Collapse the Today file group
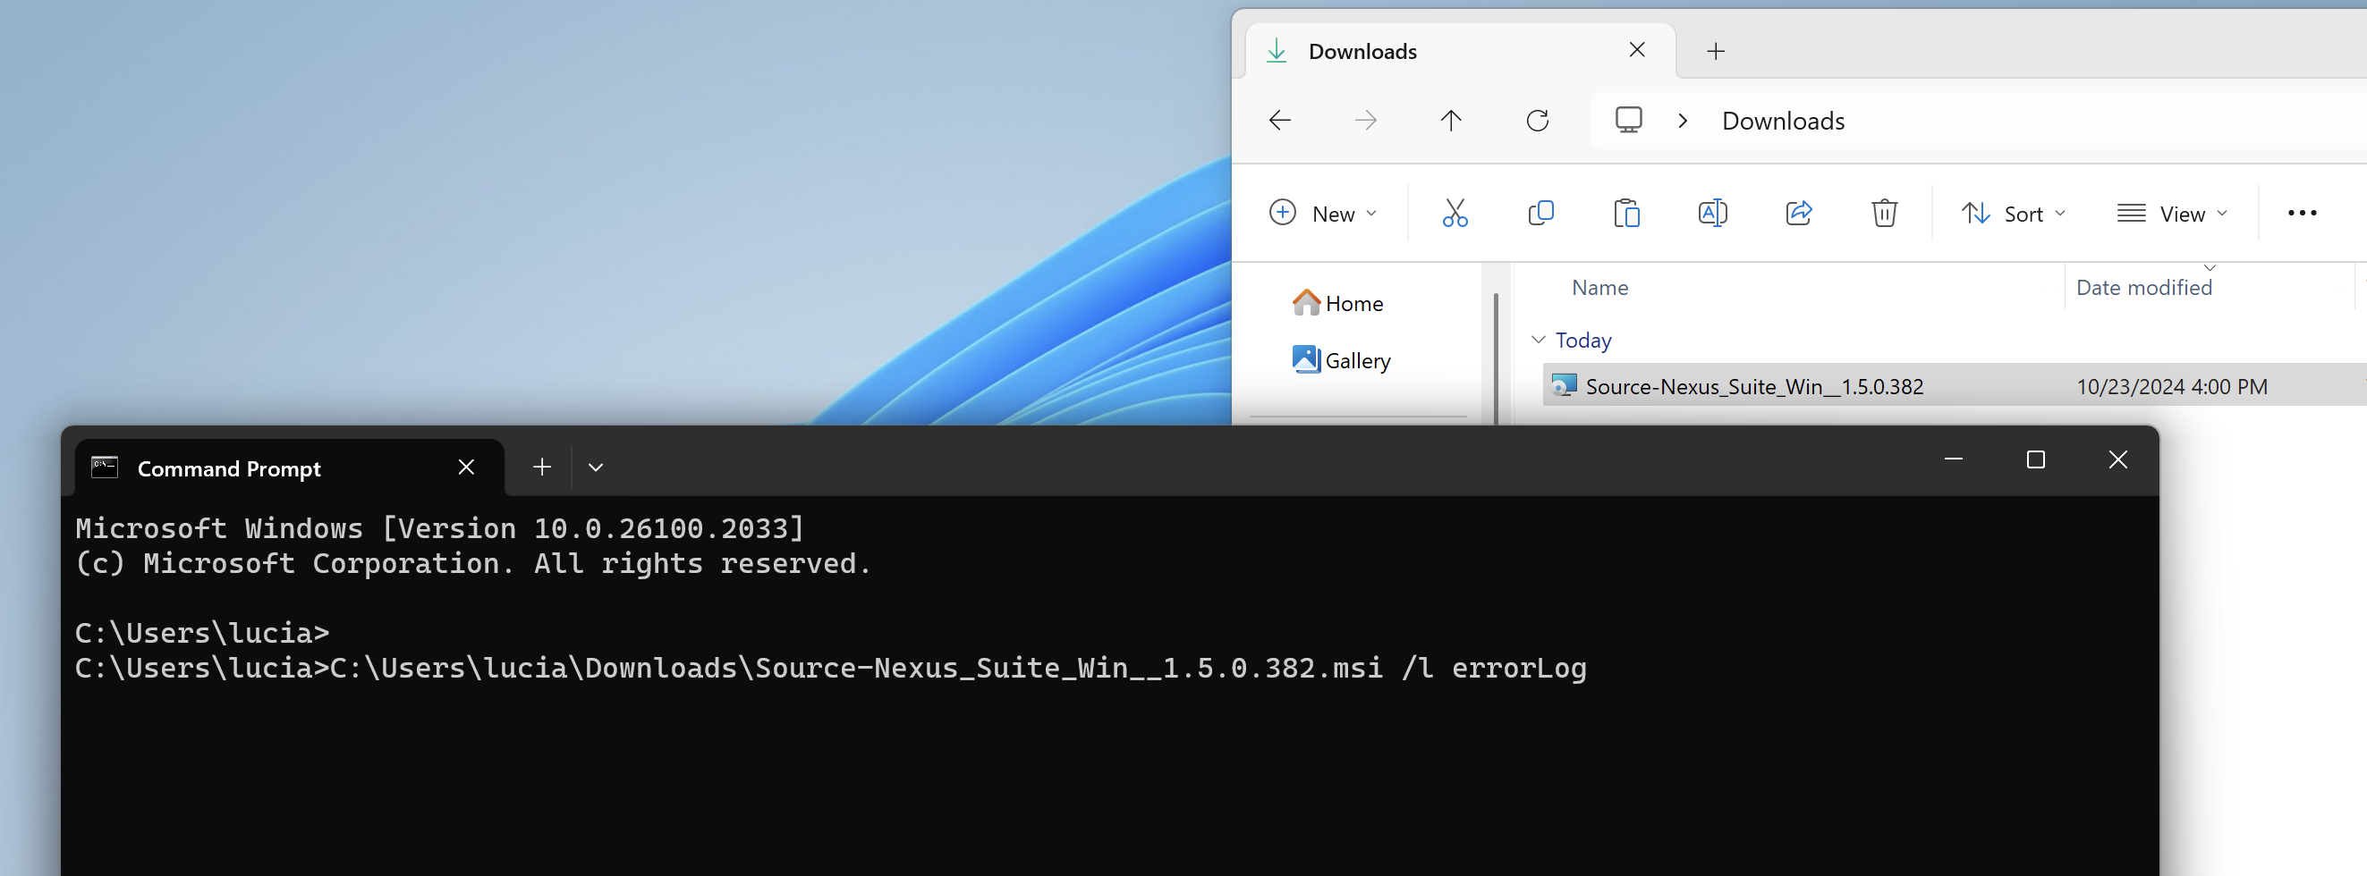 coord(1538,340)
